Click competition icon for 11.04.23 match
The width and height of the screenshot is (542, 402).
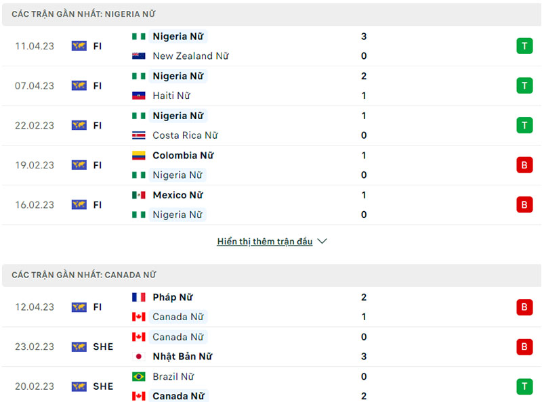coord(79,46)
